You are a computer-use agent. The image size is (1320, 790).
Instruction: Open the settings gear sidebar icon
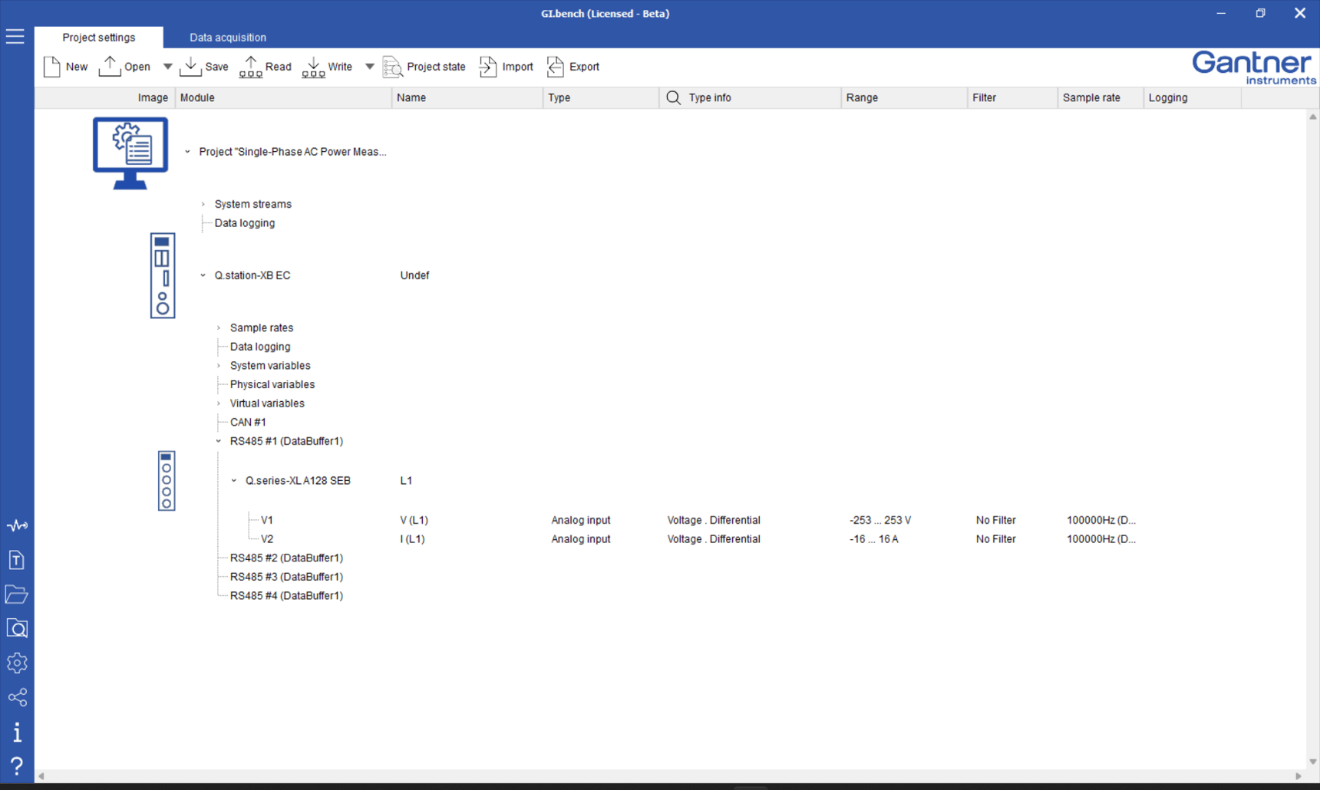17,663
